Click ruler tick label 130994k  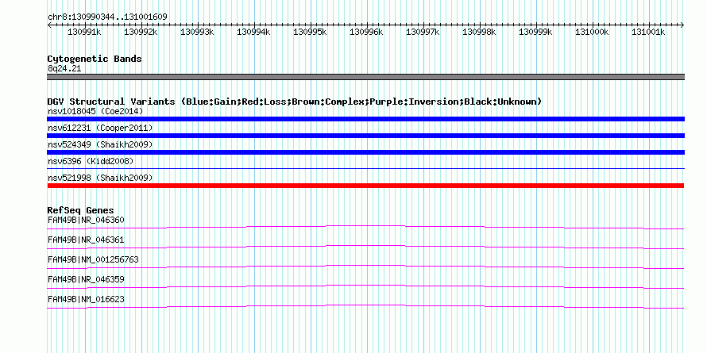(253, 32)
